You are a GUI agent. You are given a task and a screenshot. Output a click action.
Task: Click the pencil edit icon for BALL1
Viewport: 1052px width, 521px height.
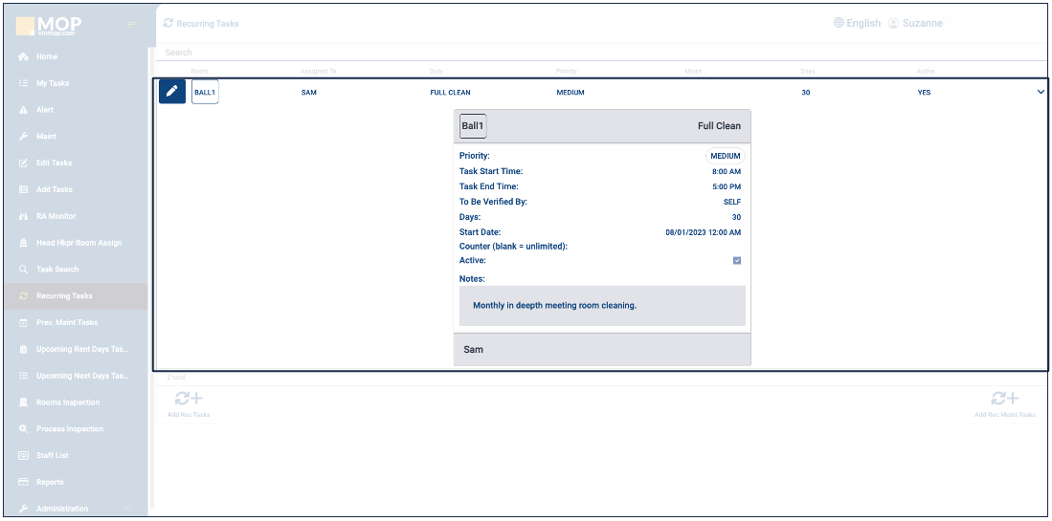(172, 92)
